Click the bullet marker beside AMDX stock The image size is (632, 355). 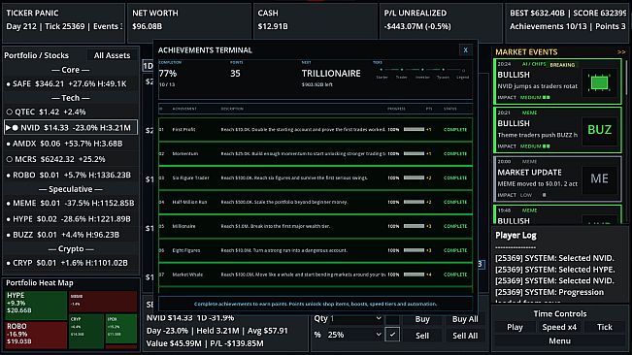coord(9,144)
